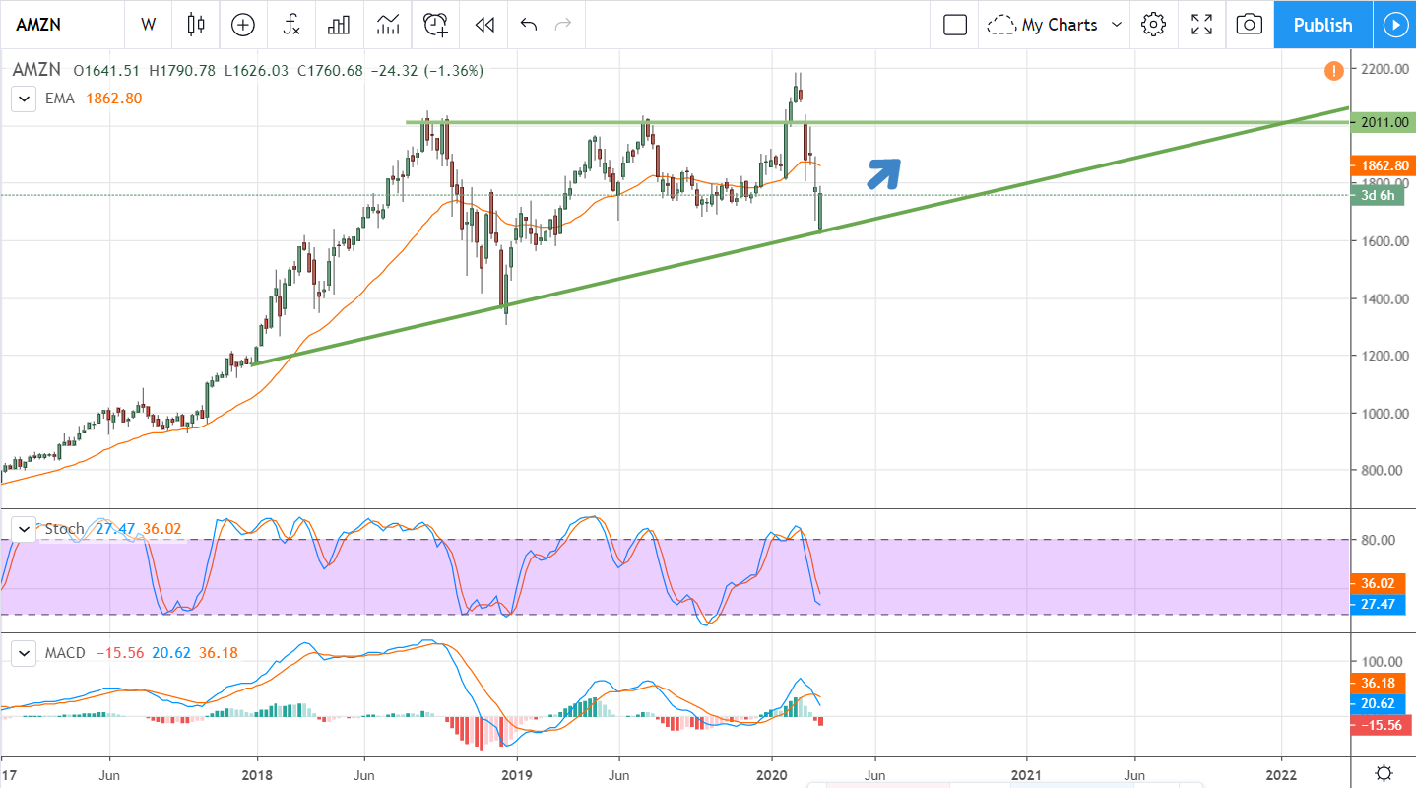Open chart settings gear in top toolbar
Screen dimensions: 1416x788
1153,25
